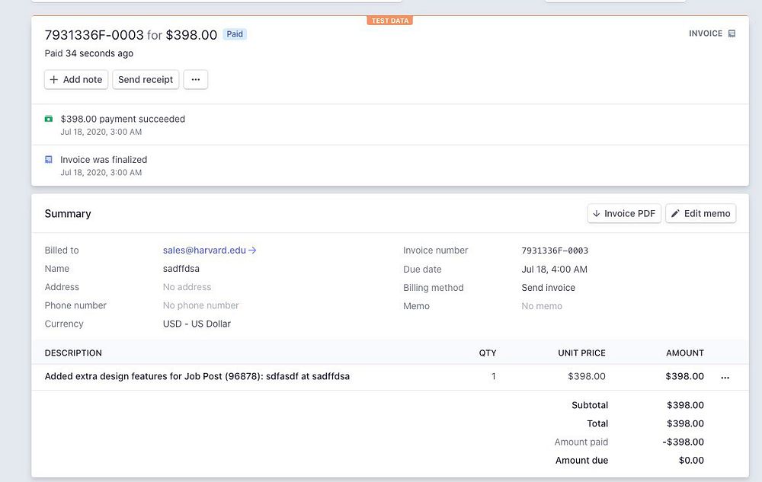Screen dimensions: 762x482
Task: Select the invoice number 7931336F-0003 text
Action: [555, 251]
